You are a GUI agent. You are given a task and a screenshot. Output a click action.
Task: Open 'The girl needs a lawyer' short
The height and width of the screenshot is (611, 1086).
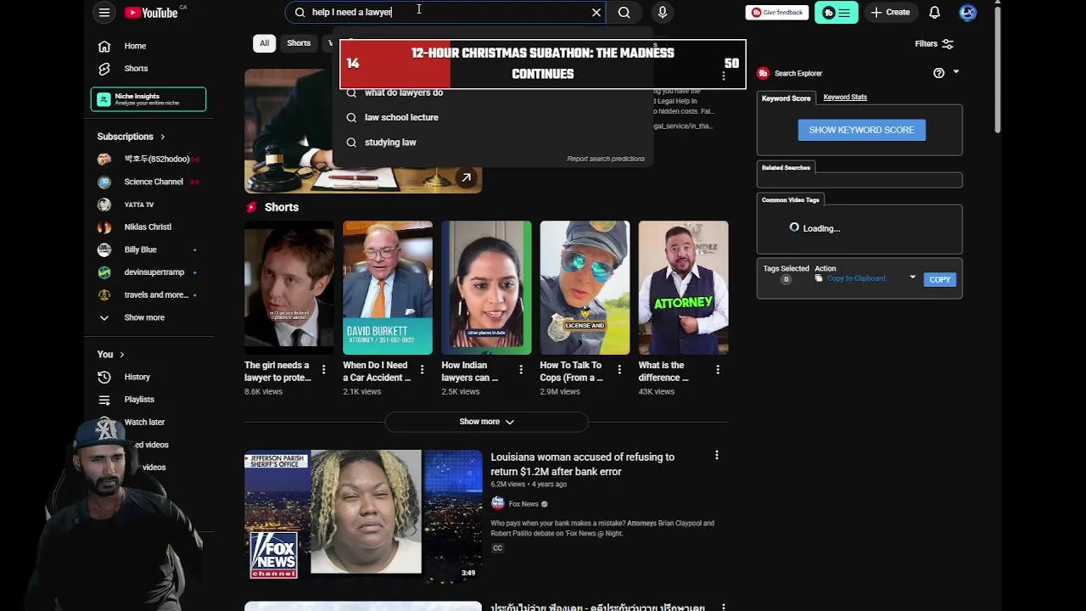pos(289,288)
